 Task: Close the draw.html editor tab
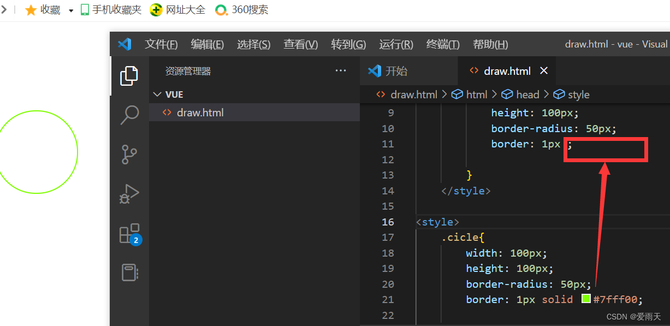point(544,71)
